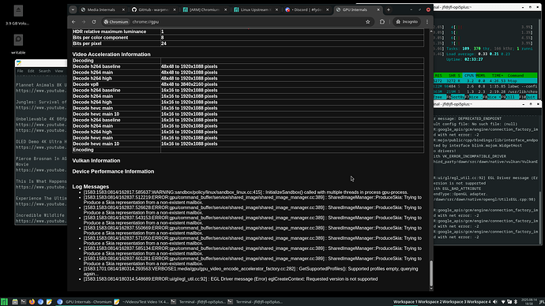The height and width of the screenshot is (306, 545).
Task: Click the Bits per pixel row label
Action: [87, 43]
